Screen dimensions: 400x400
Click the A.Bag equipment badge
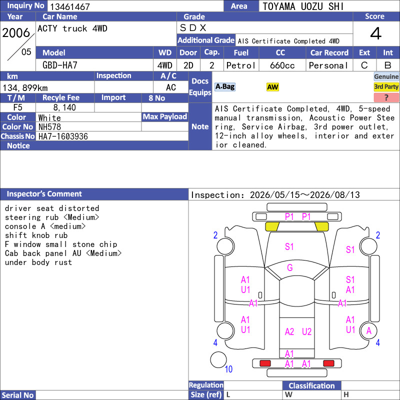224,87
